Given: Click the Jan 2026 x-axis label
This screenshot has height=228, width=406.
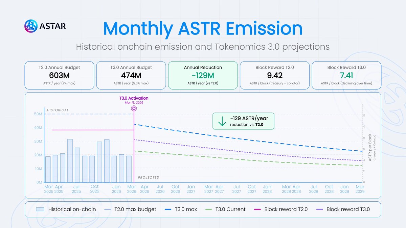Looking at the screenshot, I should [x=116, y=189].
